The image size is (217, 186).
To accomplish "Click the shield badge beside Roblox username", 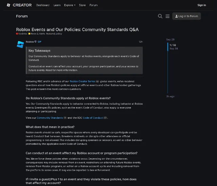I will click(36, 42).
